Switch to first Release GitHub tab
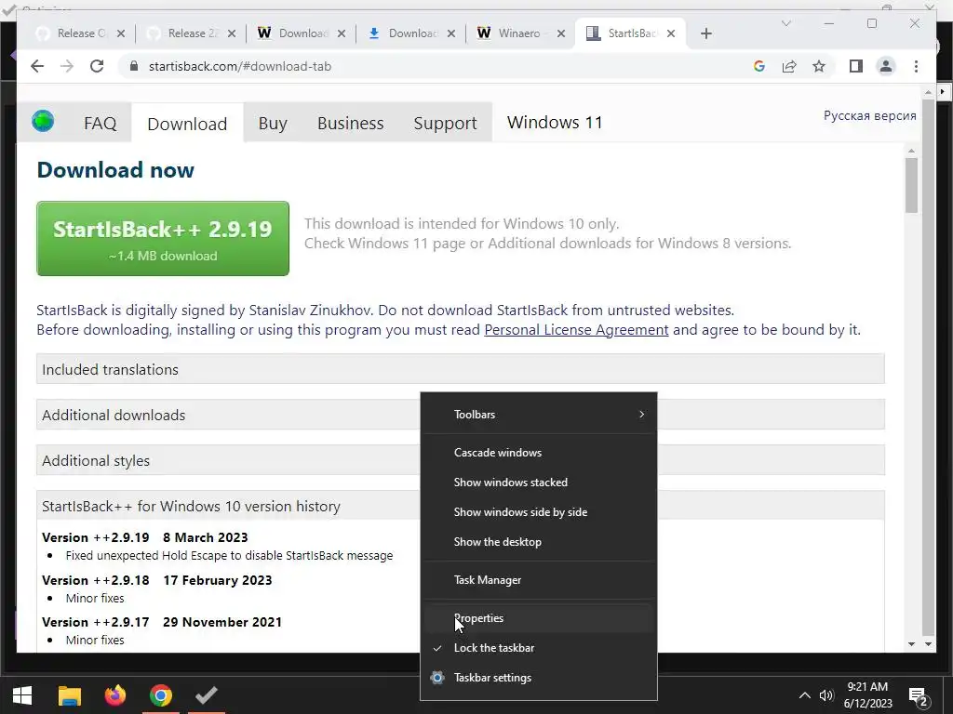 coord(81,33)
